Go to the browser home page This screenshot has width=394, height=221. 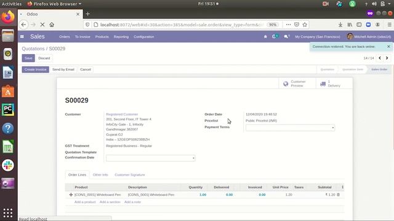tap(52, 25)
